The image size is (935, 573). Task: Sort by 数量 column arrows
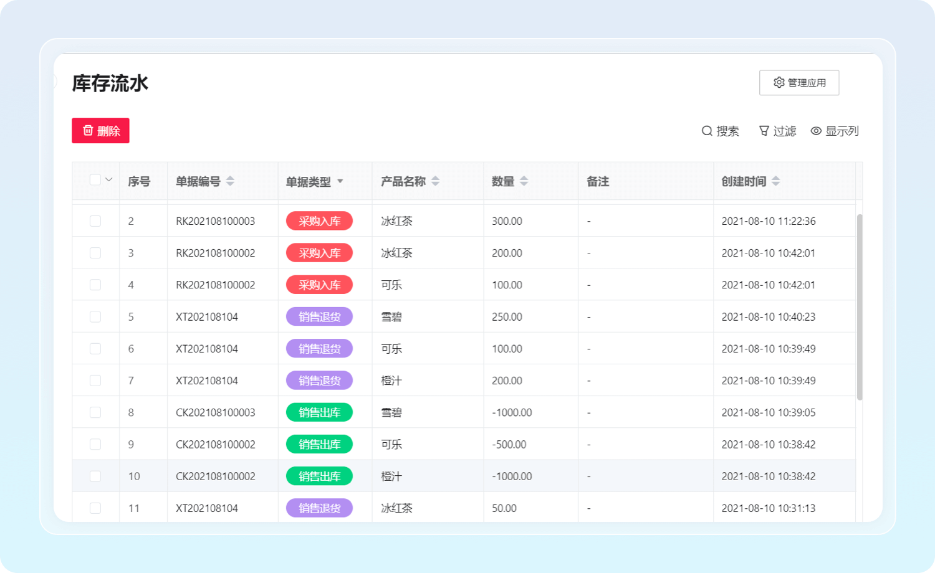(524, 181)
